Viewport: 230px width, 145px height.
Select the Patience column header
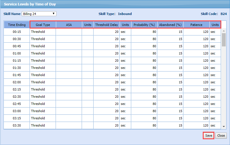tap(196, 25)
